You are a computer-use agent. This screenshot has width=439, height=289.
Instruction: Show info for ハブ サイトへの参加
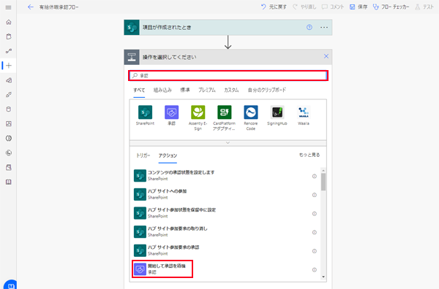point(315,195)
